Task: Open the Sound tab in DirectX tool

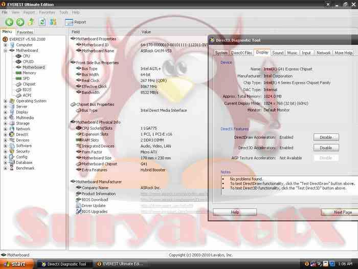Action: (x=278, y=53)
